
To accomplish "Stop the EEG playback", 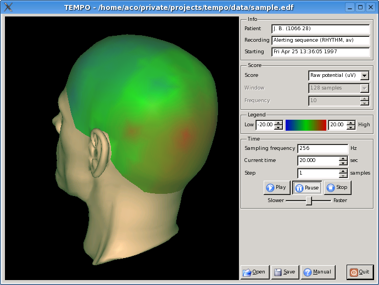I will 337,187.
